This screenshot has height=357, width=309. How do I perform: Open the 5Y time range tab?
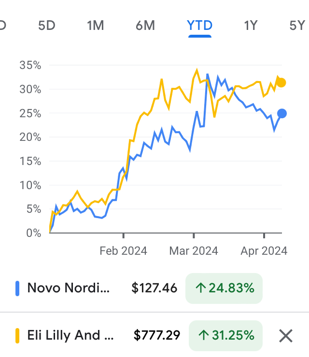coord(297,26)
